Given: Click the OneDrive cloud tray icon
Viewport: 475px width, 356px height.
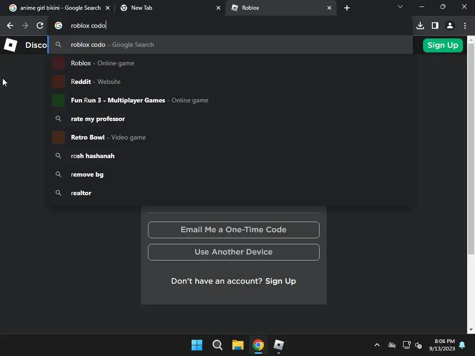Looking at the screenshot, I should pyautogui.click(x=392, y=345).
